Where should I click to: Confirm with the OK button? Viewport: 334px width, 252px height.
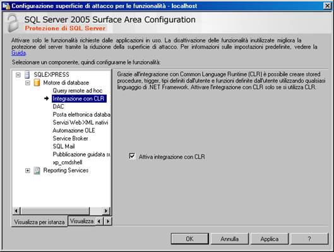coord(189,239)
